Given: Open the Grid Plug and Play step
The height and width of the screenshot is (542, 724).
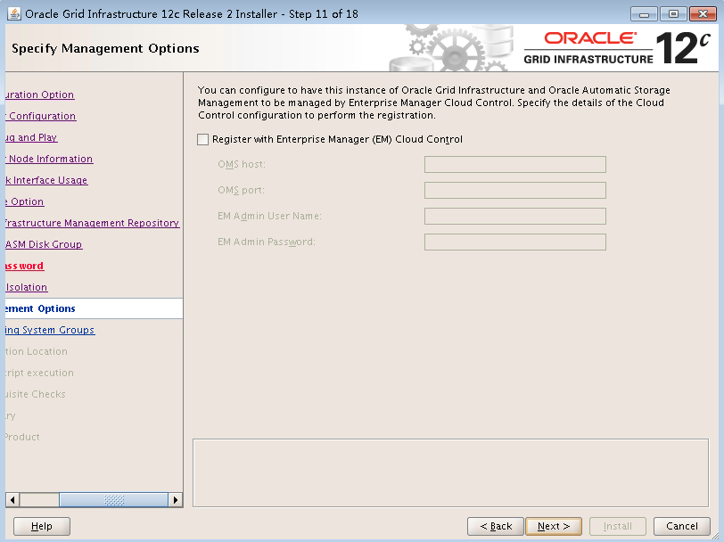Looking at the screenshot, I should click(x=31, y=137).
